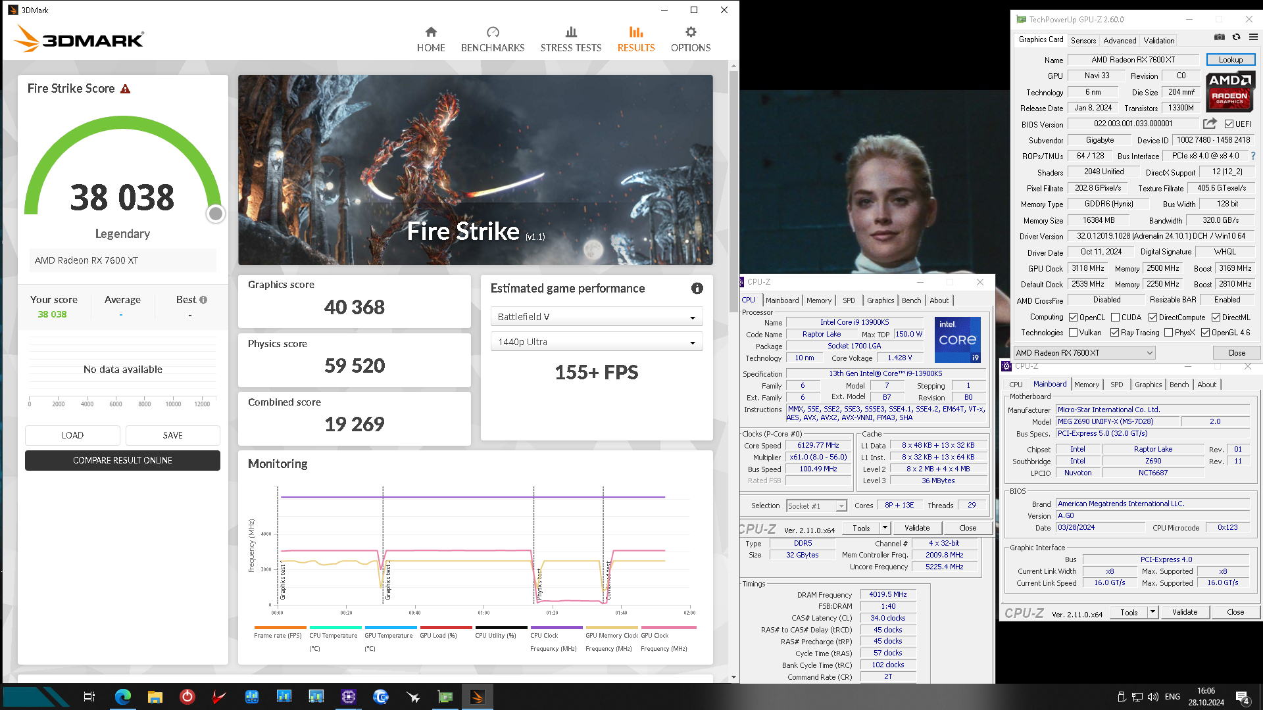Toggle the DirectML checkbox in GPU-Z
The height and width of the screenshot is (710, 1263).
point(1216,318)
